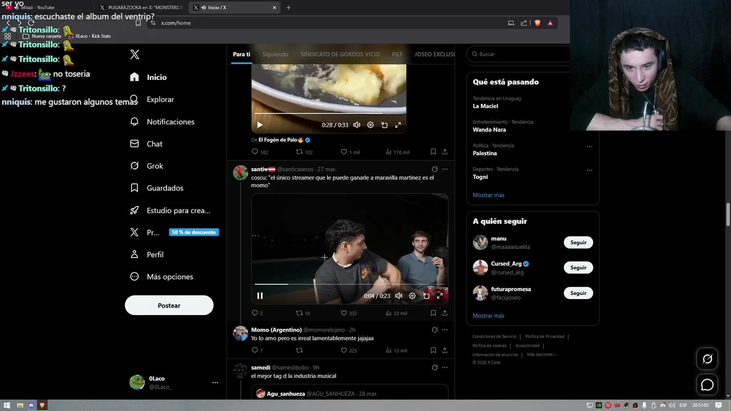Open Guardados in the sidebar
Image resolution: width=731 pixels, height=411 pixels.
point(156,188)
